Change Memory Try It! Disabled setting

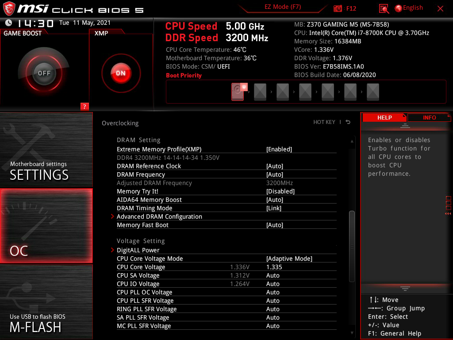tap(280, 191)
